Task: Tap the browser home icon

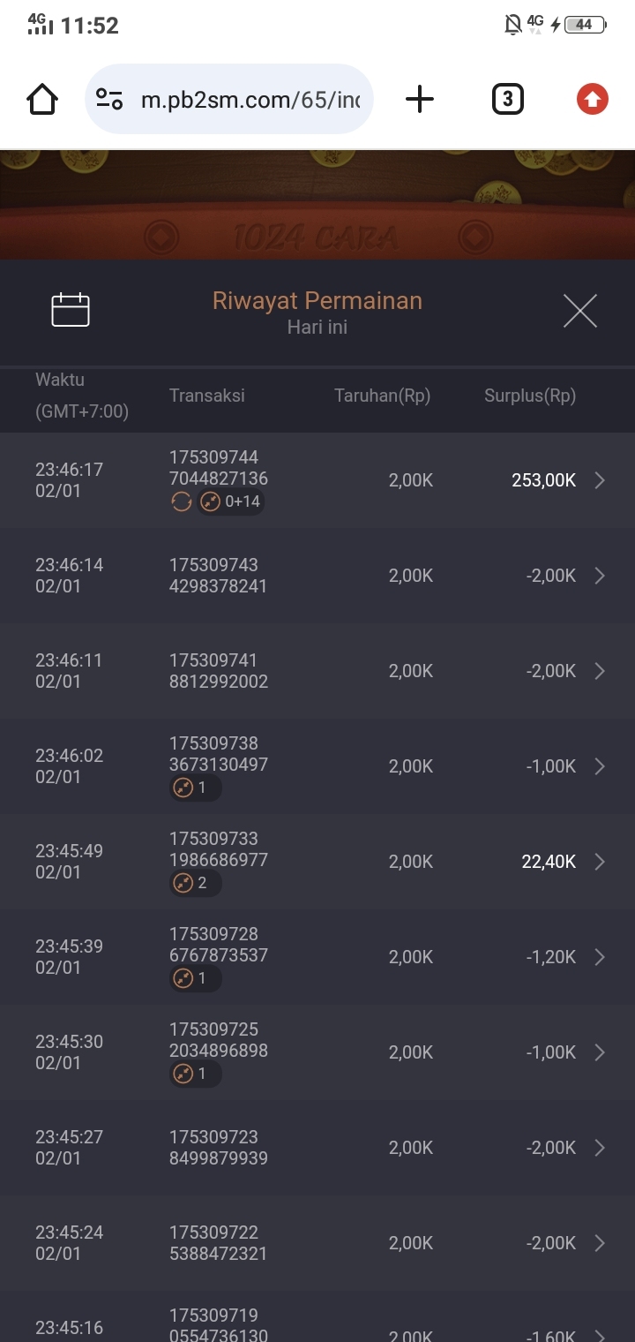Action: [42, 100]
